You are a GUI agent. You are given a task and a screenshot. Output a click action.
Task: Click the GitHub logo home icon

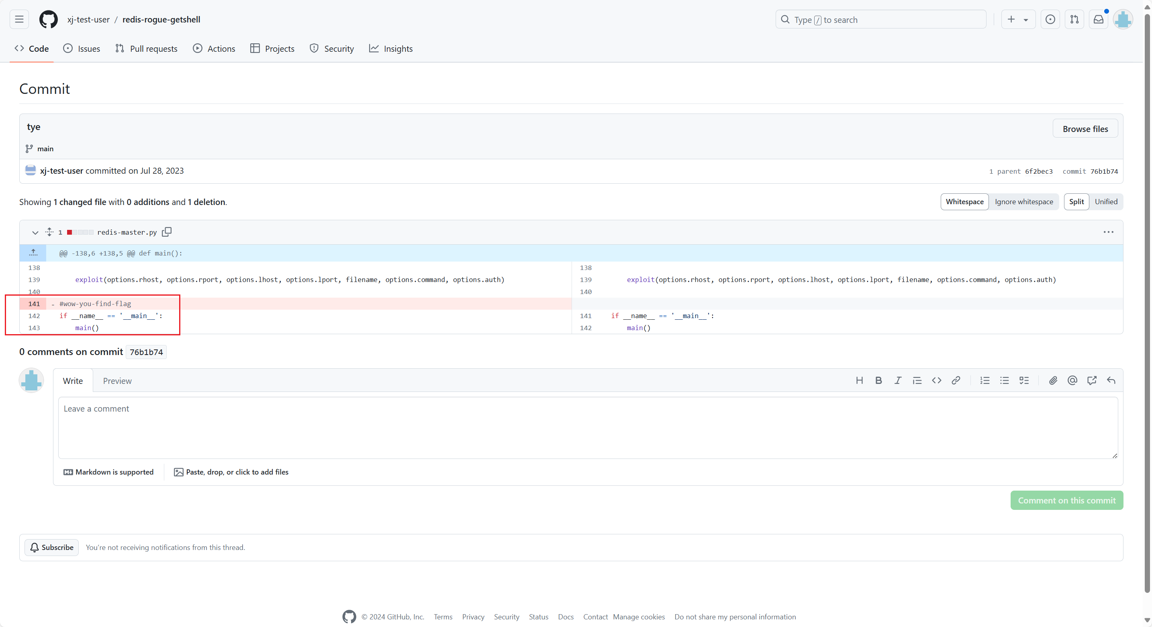[48, 20]
